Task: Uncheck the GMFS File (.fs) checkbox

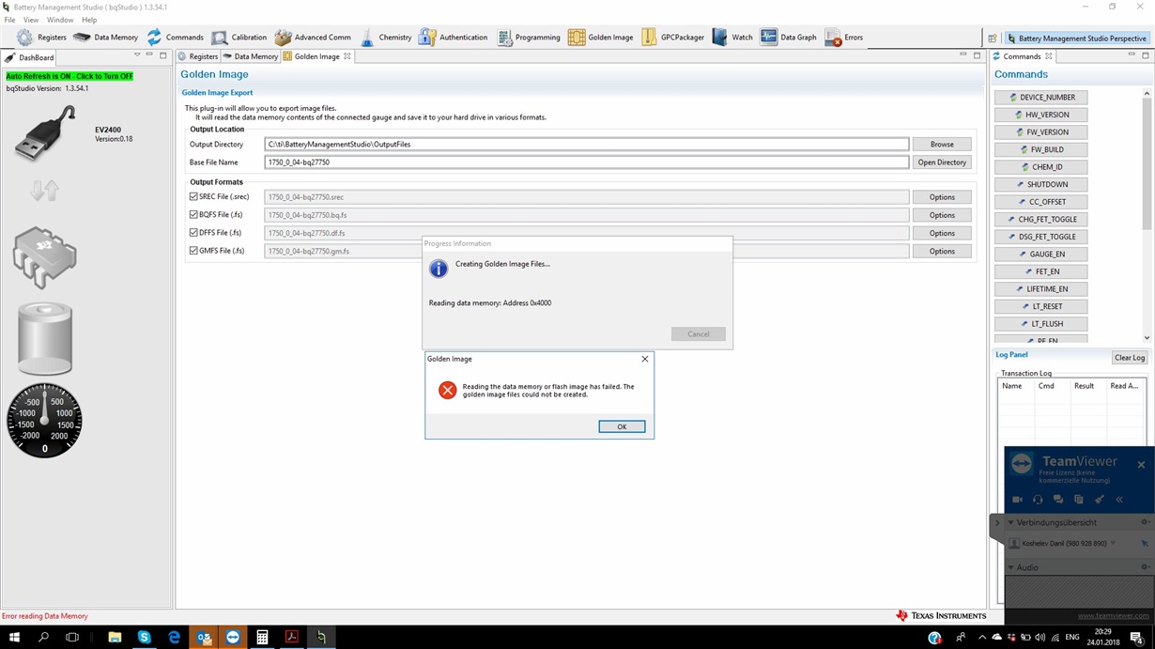Action: pos(193,251)
